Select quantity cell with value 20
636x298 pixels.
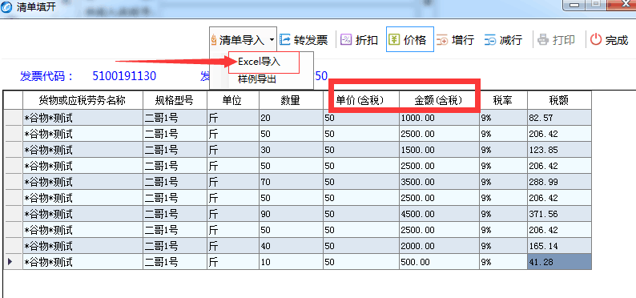[x=291, y=118]
